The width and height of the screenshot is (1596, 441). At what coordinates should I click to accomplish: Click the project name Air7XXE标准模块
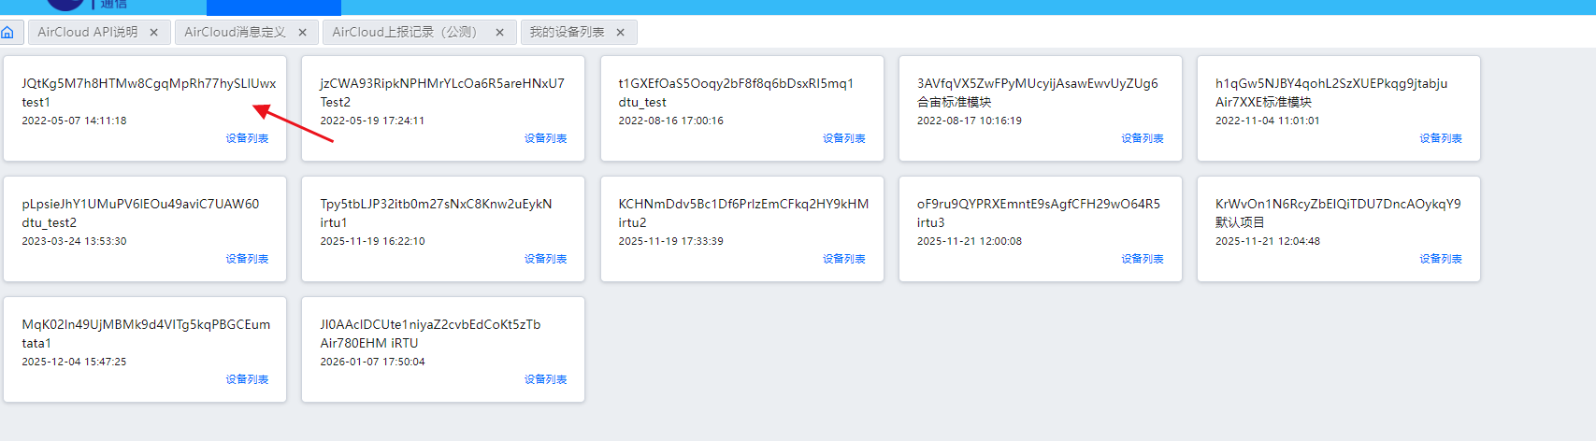(x=1263, y=102)
